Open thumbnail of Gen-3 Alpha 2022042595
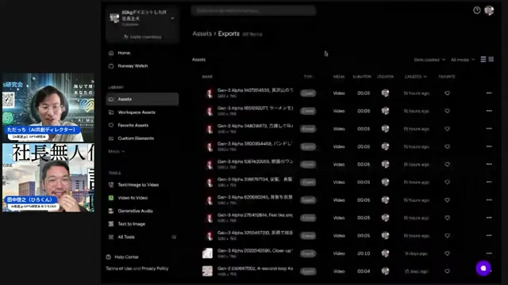The image size is (508, 285). click(x=207, y=253)
